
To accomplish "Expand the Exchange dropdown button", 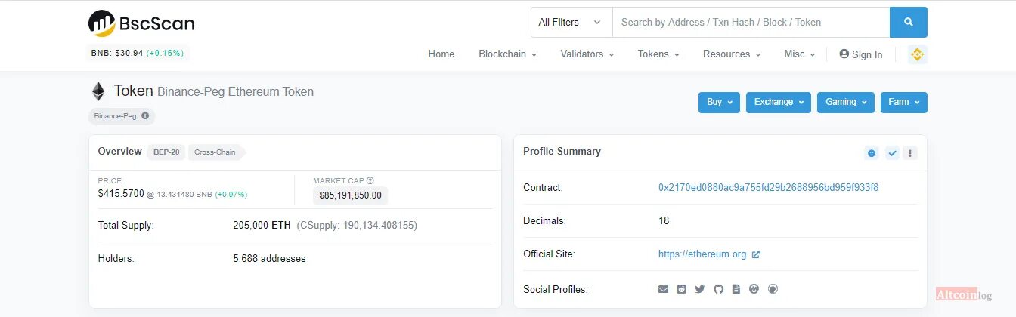I will pyautogui.click(x=778, y=103).
